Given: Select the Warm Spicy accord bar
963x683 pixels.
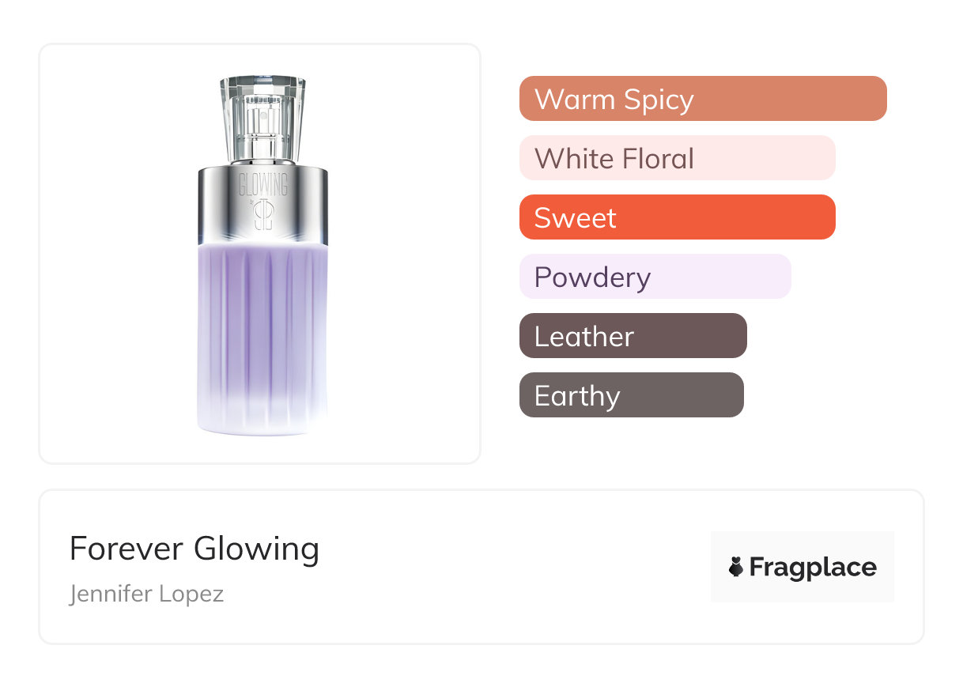Looking at the screenshot, I should click(702, 99).
